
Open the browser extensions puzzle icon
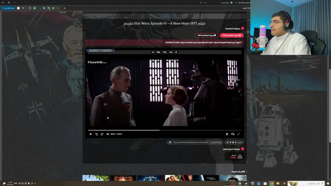[30, 8]
